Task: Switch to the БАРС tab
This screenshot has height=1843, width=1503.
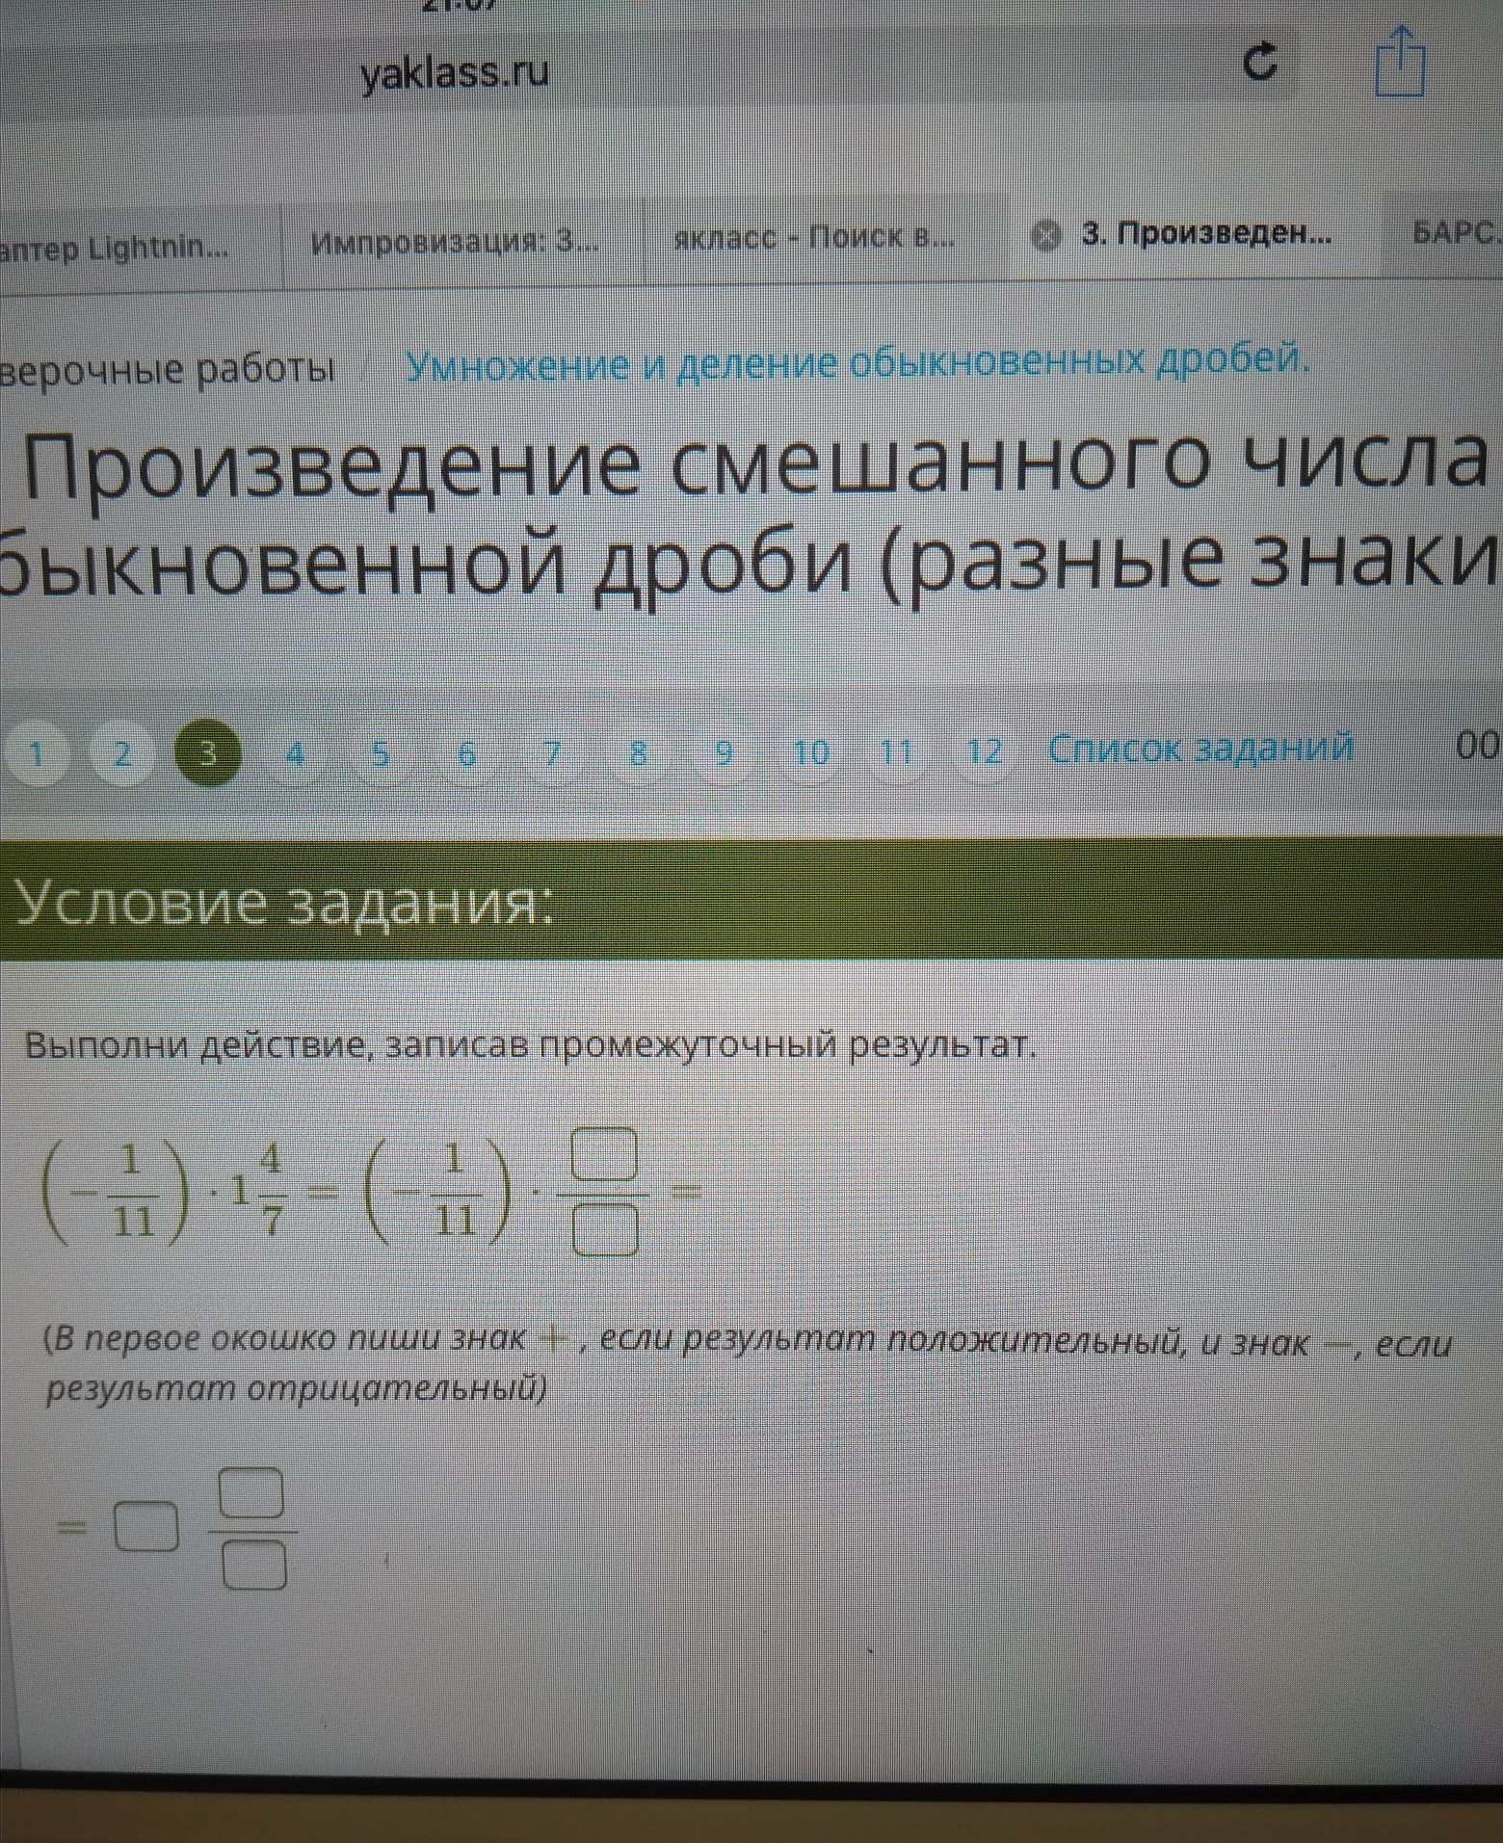Action: (1456, 232)
